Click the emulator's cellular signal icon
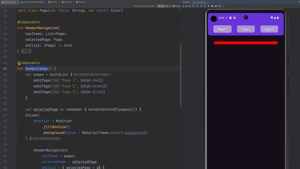Image resolution: width=300 pixels, height=169 pixels. (x=275, y=18)
